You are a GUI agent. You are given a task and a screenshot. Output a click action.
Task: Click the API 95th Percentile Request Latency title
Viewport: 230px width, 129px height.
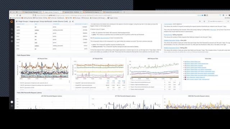pyautogui.click(x=51, y=96)
